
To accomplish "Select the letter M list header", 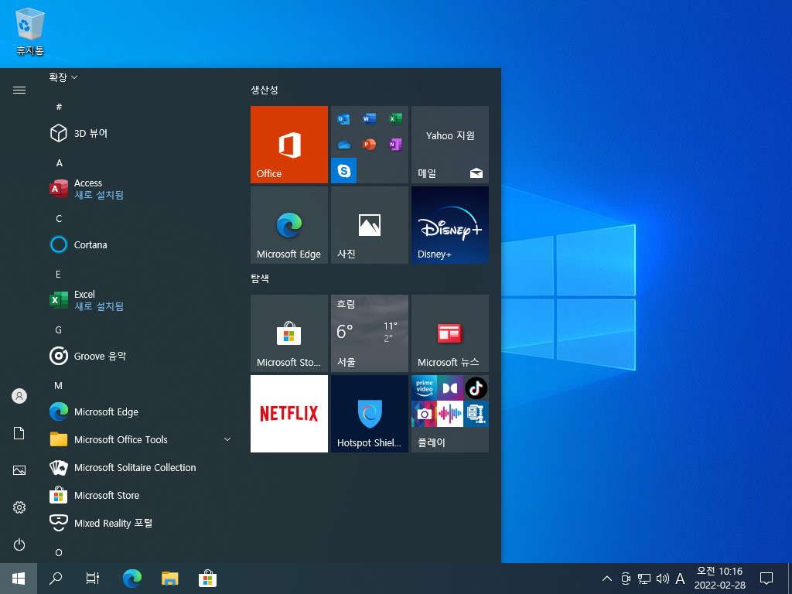I will click(x=59, y=385).
